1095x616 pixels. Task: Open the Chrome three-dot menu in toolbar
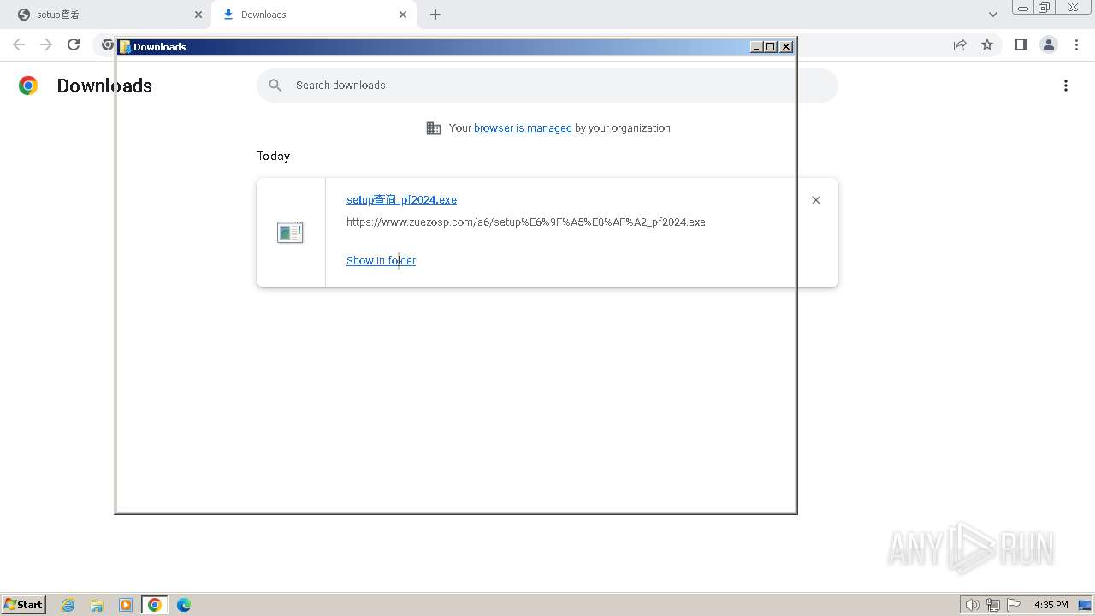click(x=1077, y=44)
